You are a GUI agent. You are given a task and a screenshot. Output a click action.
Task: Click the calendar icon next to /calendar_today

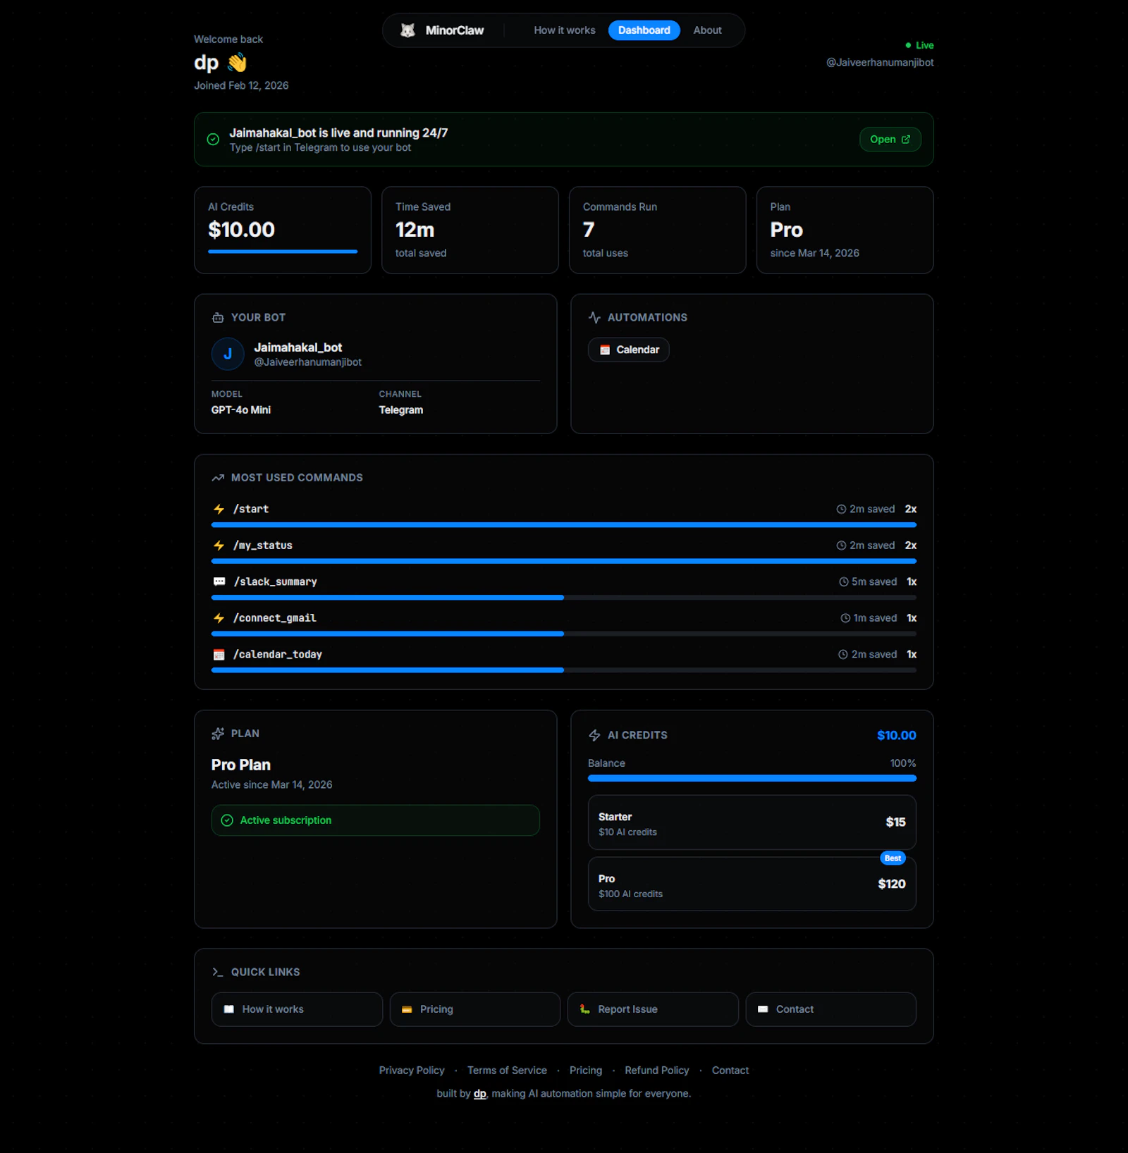[x=219, y=655]
